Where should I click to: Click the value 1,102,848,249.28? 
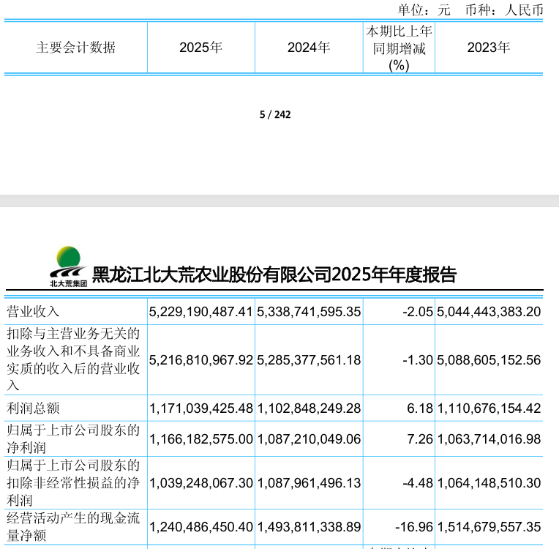pyautogui.click(x=309, y=408)
